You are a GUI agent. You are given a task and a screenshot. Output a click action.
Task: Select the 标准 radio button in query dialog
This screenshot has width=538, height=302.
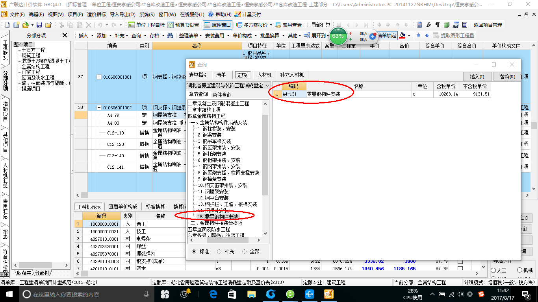coord(194,251)
